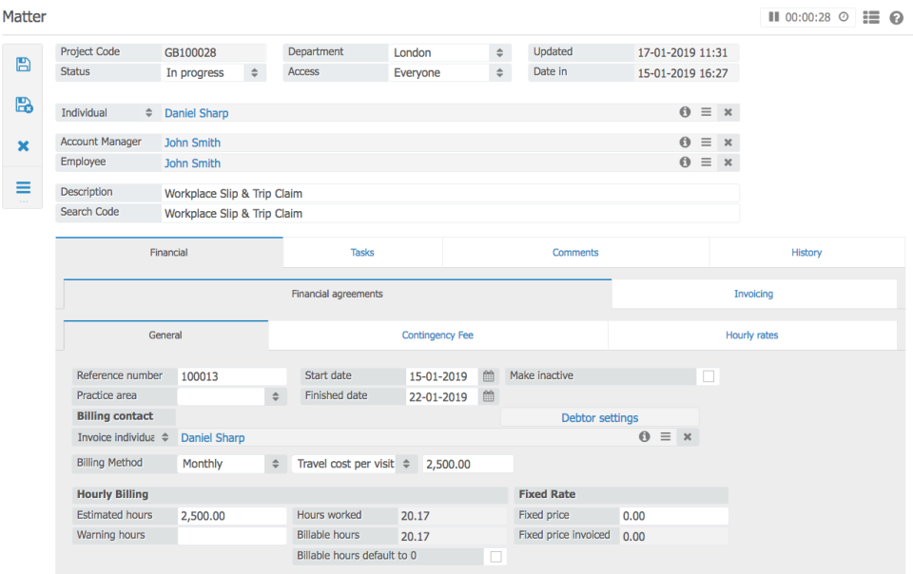This screenshot has height=574, width=913.
Task: Click the info icon next to Daniel Sharp
Action: (685, 111)
